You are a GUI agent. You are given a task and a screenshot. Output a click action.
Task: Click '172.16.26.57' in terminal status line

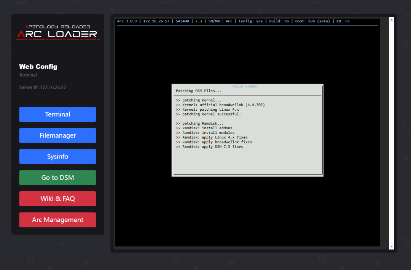156,21
